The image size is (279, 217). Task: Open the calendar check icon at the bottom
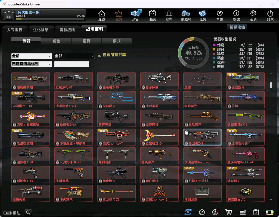(x=256, y=212)
